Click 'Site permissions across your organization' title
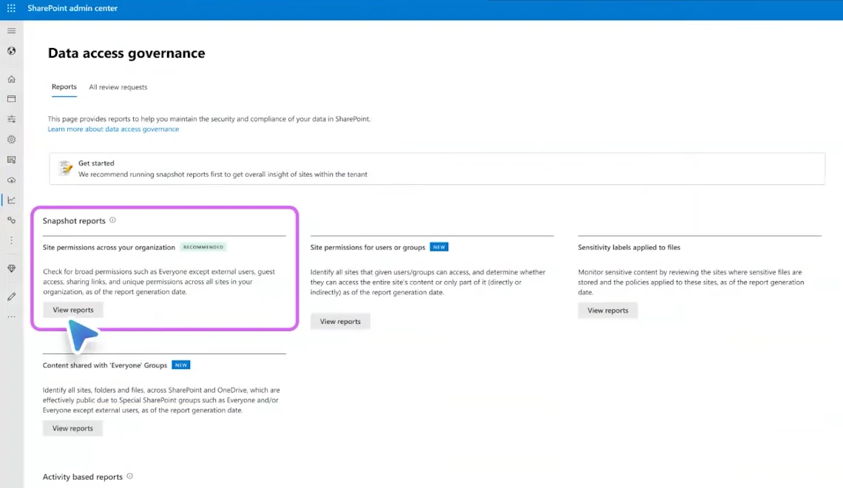 [109, 247]
